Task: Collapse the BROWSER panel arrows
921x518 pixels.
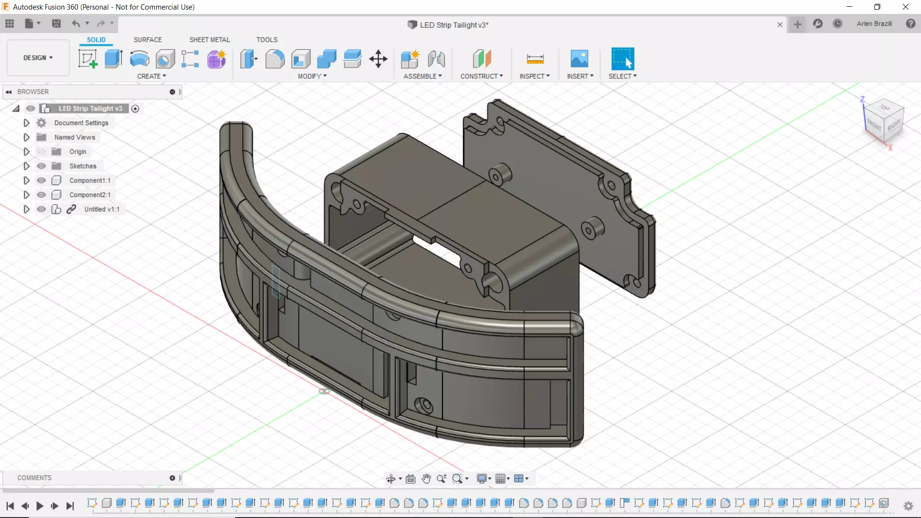Action: (x=8, y=92)
